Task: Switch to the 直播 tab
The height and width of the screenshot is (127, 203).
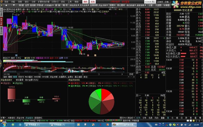Action: [163, 118]
